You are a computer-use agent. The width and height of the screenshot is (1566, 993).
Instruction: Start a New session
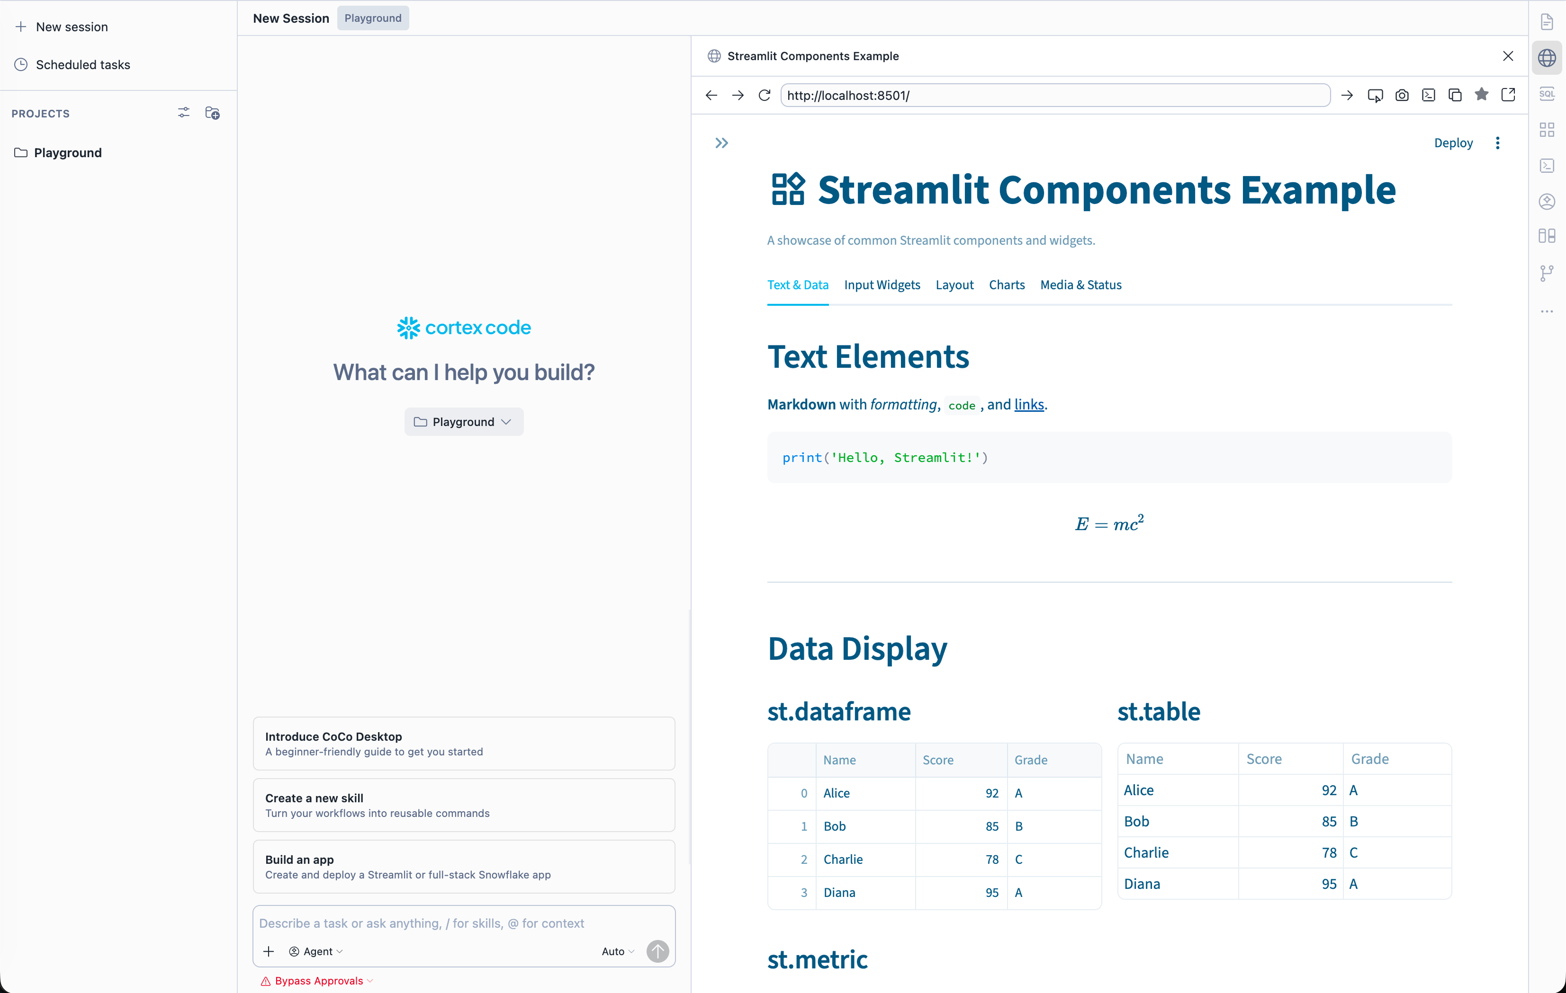pyautogui.click(x=62, y=27)
